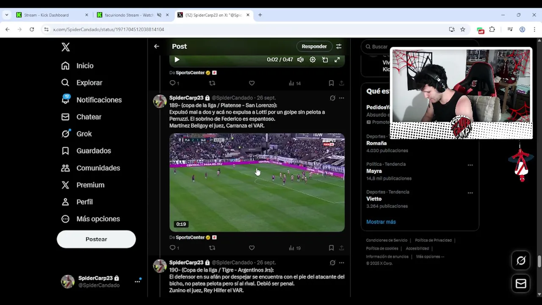Open Chrome three-dot menu
Screen dimensions: 542x305
[535, 29]
